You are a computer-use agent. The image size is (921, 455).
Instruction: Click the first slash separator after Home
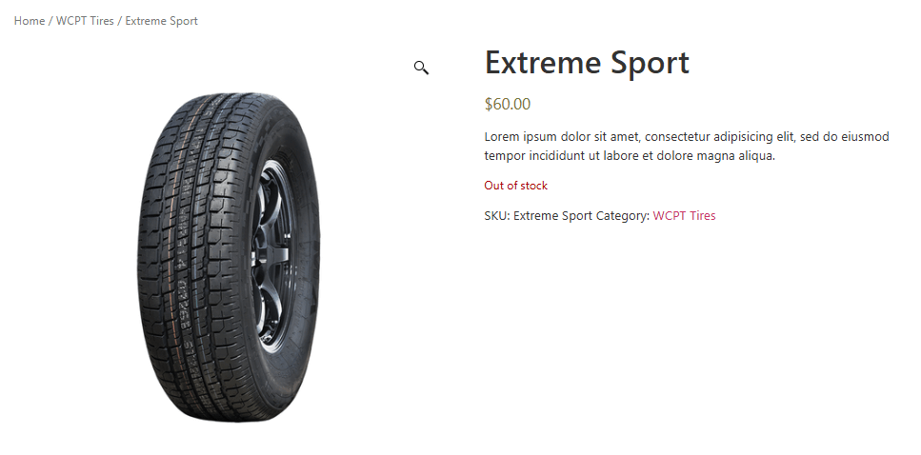[50, 21]
